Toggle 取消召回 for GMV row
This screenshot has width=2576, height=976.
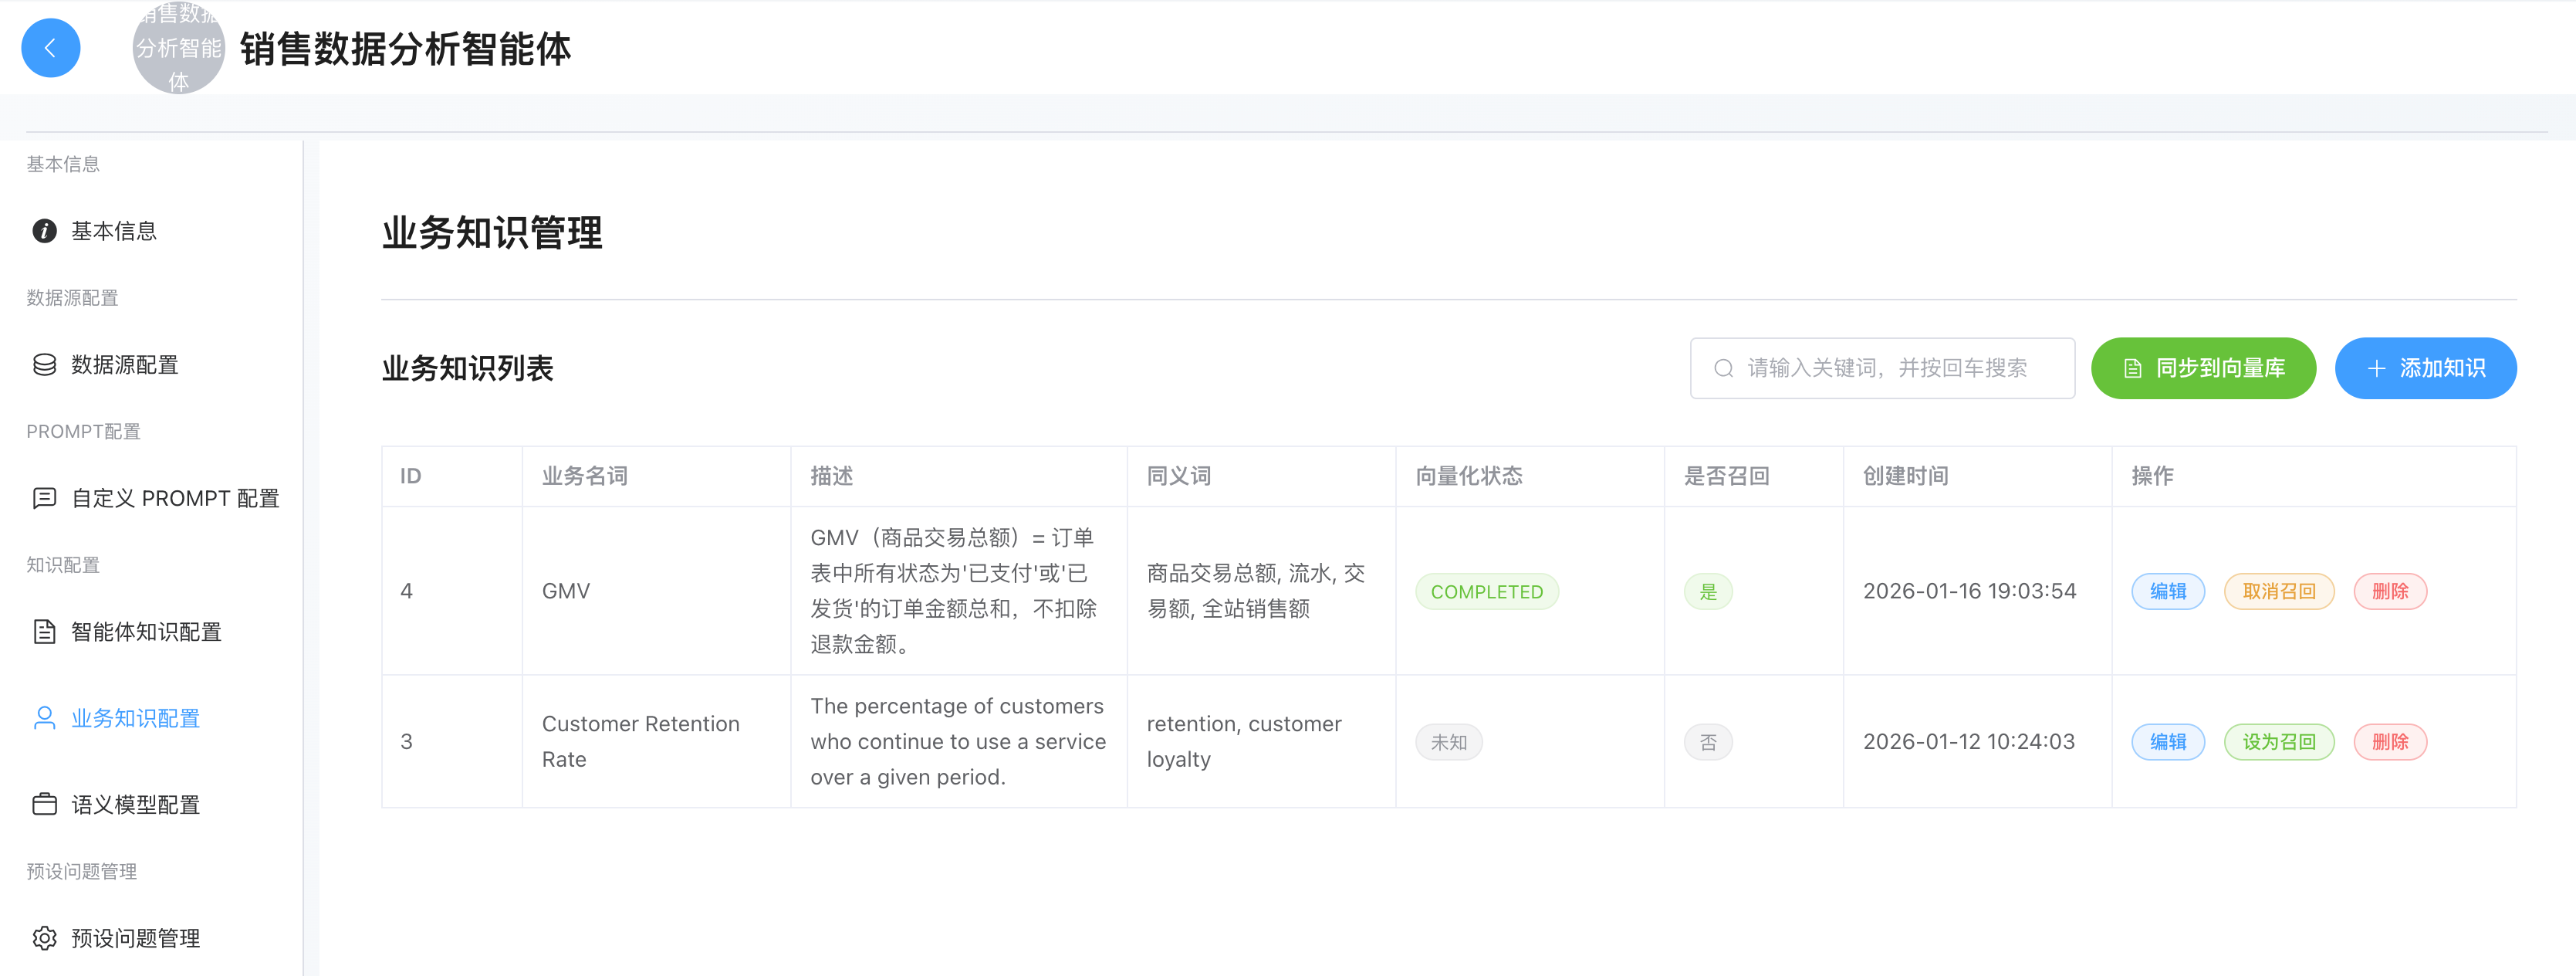coord(2278,591)
